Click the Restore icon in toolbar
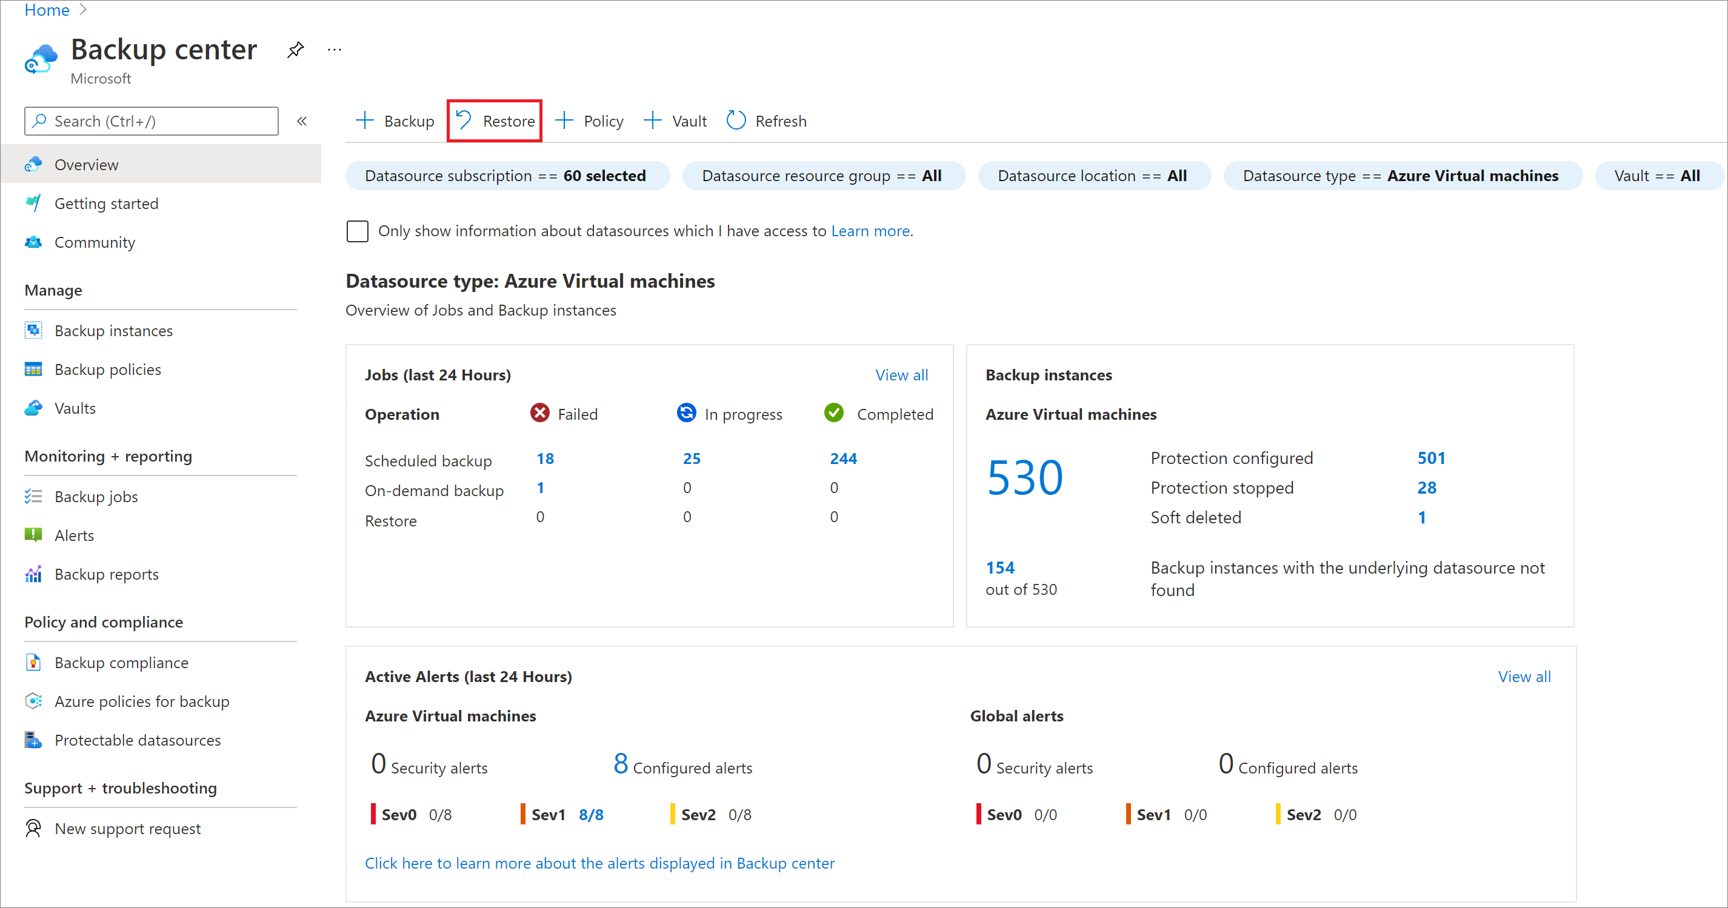Screen dimensions: 1728x908 tap(494, 120)
